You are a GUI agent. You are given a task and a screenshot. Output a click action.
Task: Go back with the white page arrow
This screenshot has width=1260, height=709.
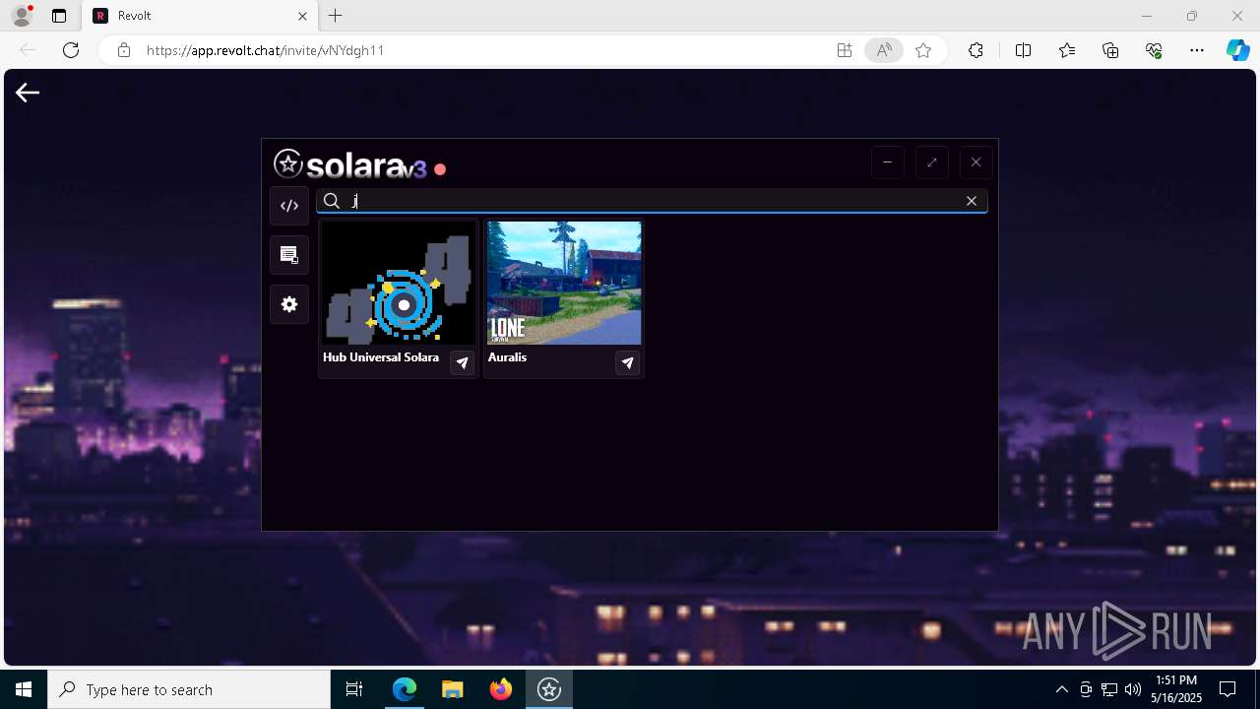pos(28,93)
